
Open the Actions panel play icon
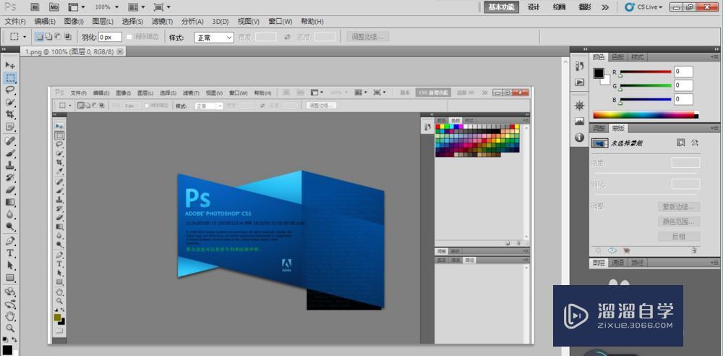coord(580,82)
